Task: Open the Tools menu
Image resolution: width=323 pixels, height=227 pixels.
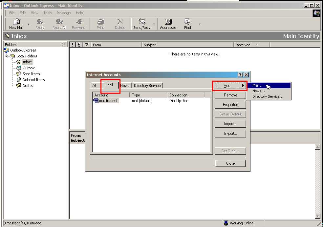Action: click(48, 13)
